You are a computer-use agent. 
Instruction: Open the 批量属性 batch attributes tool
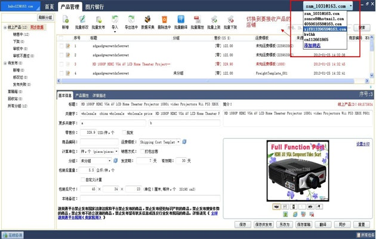pyautogui.click(x=197, y=19)
